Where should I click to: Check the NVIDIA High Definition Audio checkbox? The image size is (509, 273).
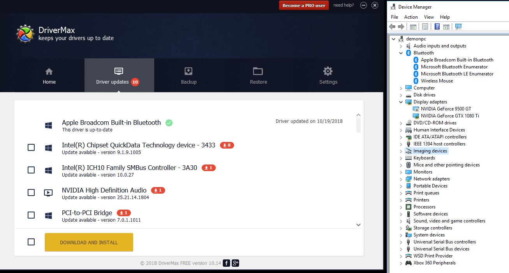click(x=31, y=192)
